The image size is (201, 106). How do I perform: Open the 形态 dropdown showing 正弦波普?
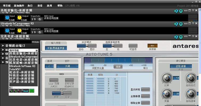(181, 66)
